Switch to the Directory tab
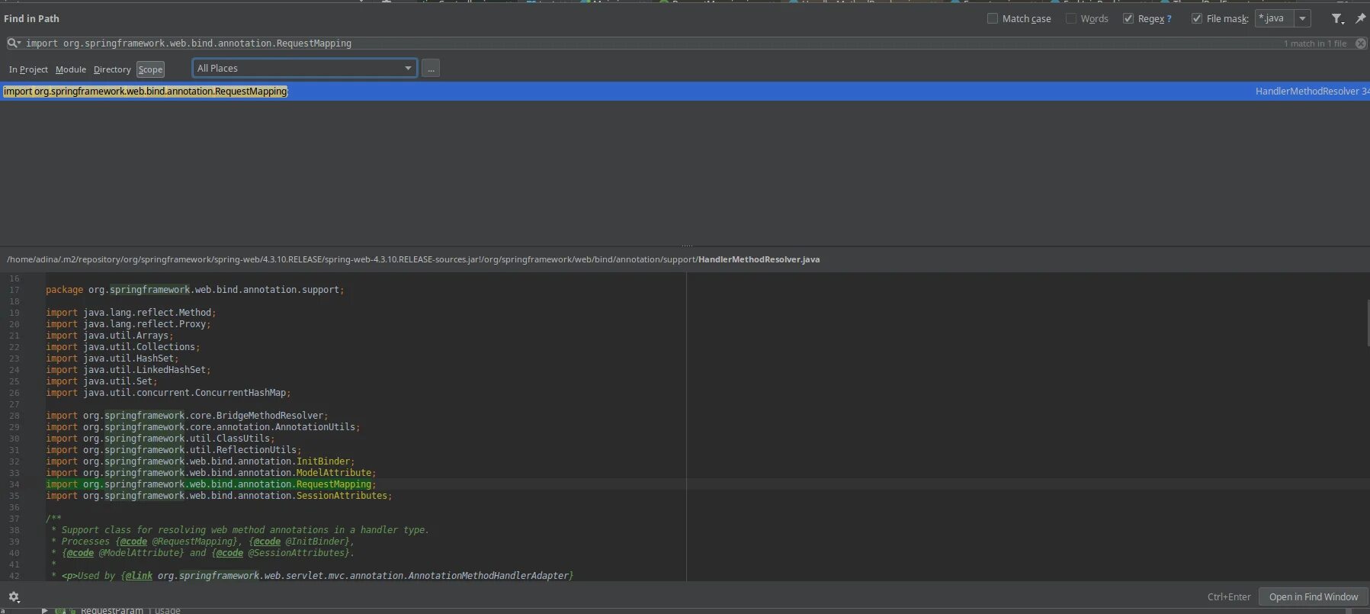1370x614 pixels. pyautogui.click(x=112, y=69)
